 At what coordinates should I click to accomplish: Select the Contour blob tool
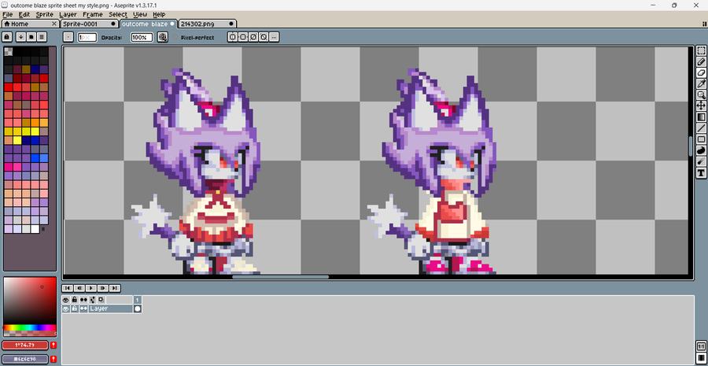(x=701, y=150)
